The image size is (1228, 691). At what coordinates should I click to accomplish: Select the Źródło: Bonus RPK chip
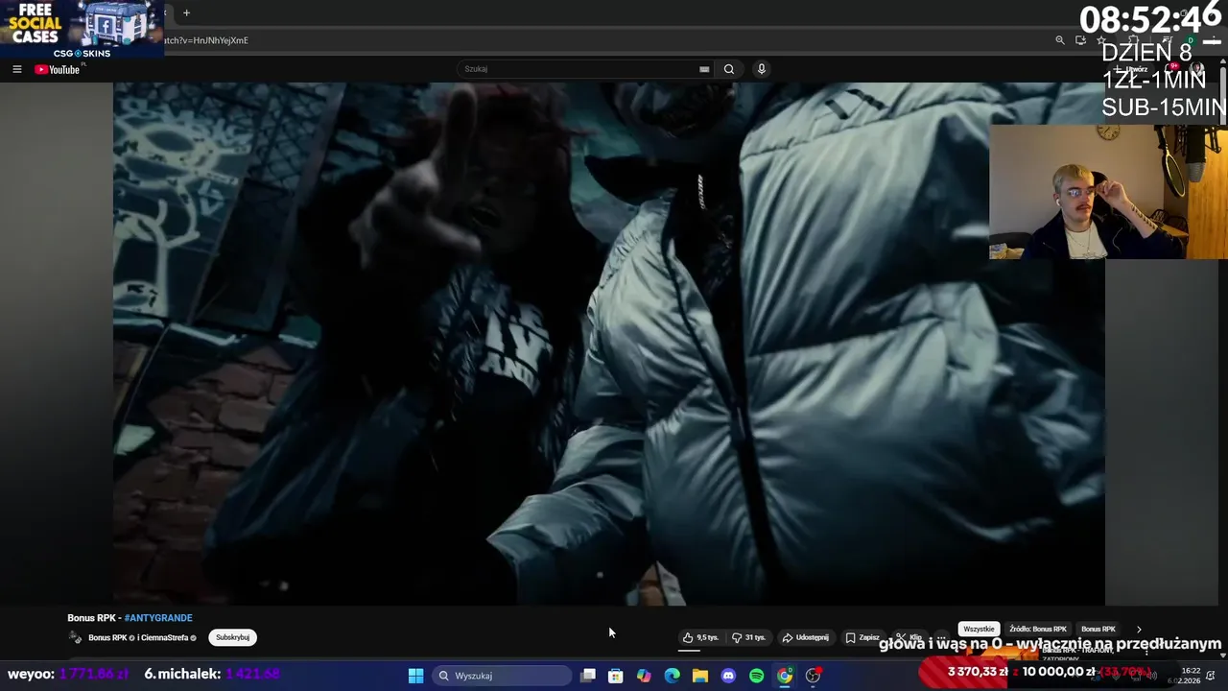coord(1037,629)
